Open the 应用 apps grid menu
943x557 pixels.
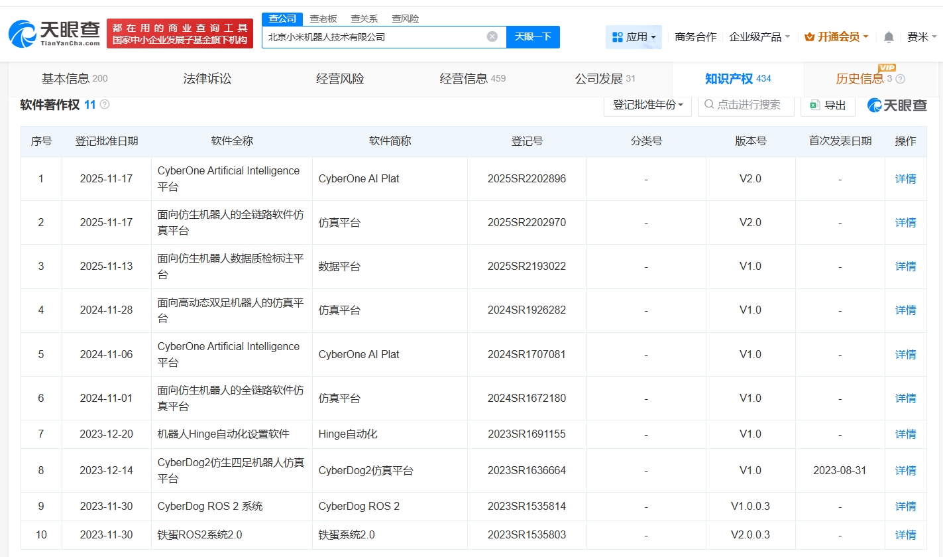(x=634, y=37)
